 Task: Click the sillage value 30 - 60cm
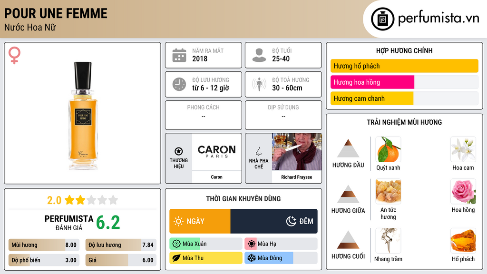tap(287, 88)
